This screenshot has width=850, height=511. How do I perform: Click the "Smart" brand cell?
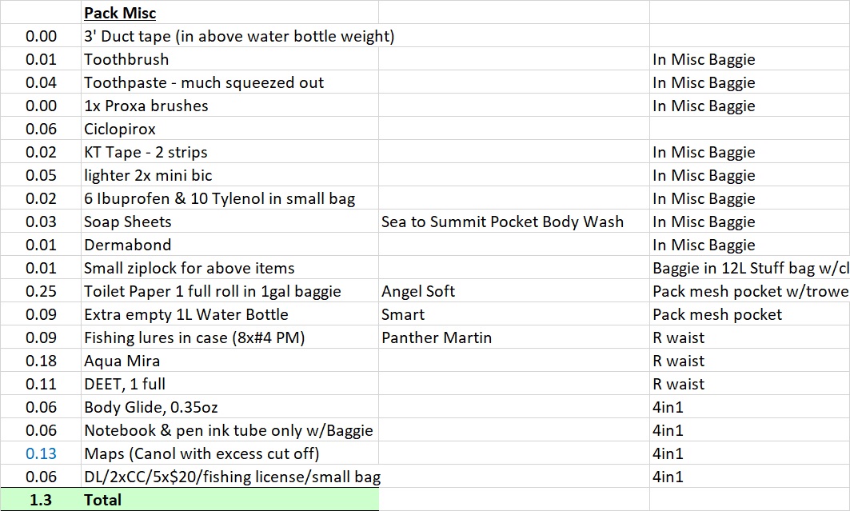tap(403, 314)
